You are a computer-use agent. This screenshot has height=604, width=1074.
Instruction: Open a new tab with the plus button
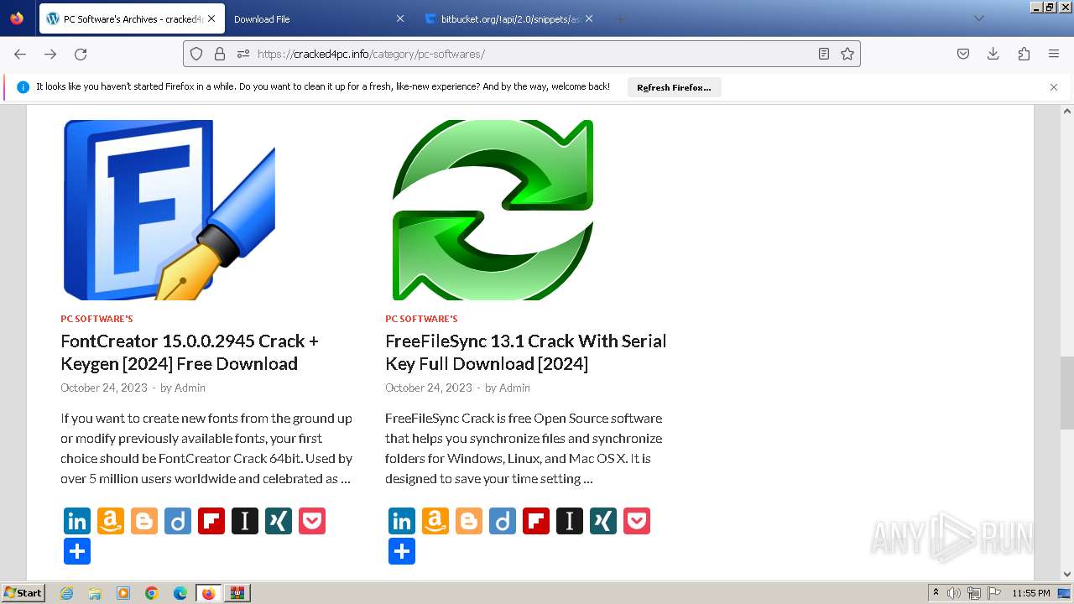point(620,18)
